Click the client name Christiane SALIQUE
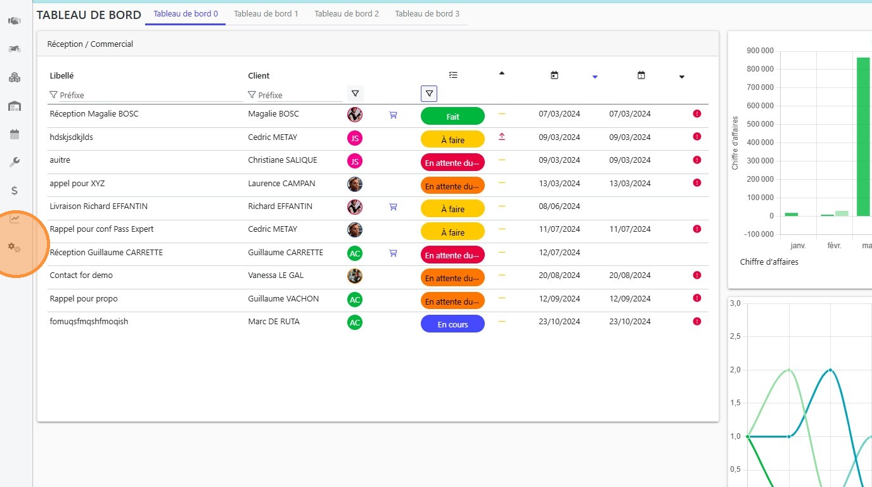 click(283, 160)
